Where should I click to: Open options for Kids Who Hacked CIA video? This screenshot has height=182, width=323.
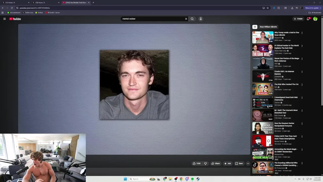302,84
